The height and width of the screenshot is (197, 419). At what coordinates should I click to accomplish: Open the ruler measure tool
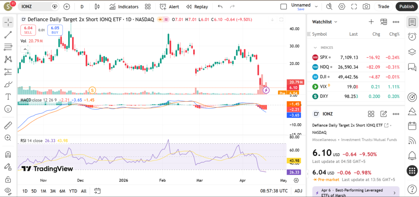pyautogui.click(x=8, y=125)
